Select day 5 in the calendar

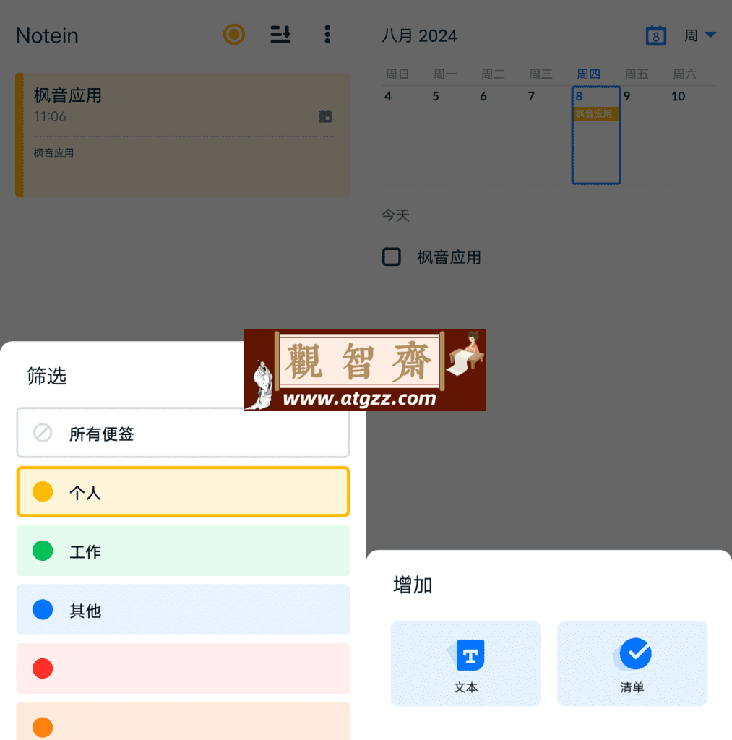[436, 97]
